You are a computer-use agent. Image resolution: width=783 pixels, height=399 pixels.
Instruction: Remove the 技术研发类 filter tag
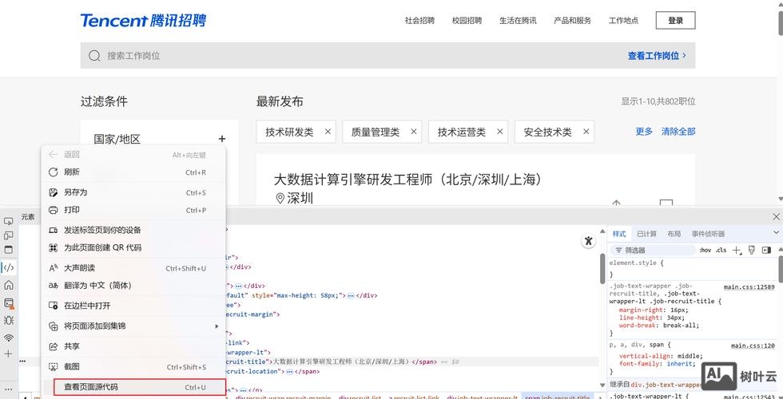coord(327,132)
